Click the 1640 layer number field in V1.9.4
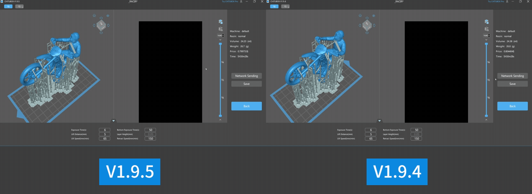The height and width of the screenshot is (194, 532). point(486,35)
